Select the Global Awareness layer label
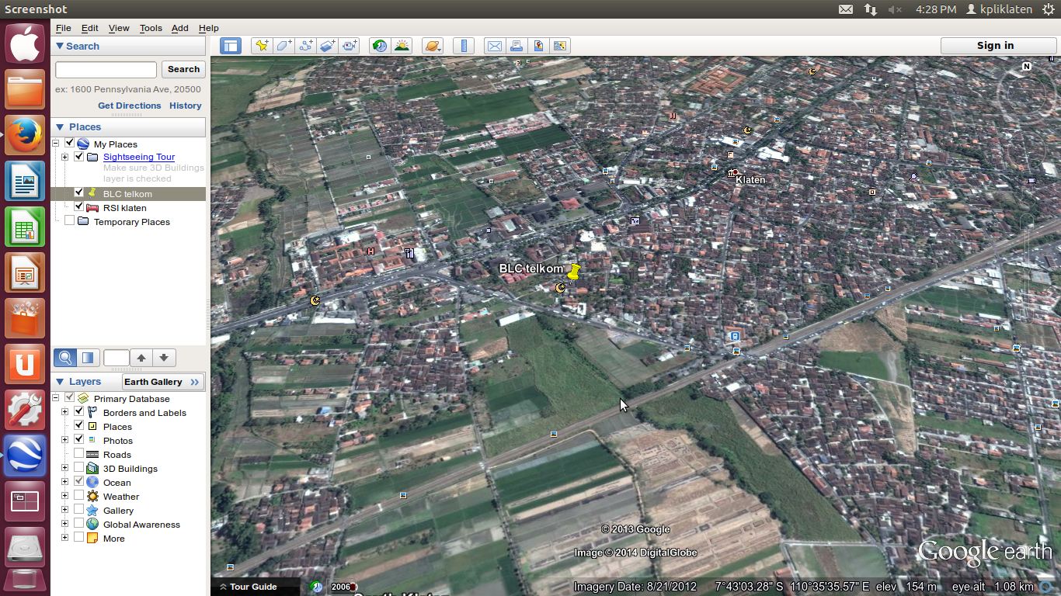The height and width of the screenshot is (596, 1061). coord(141,525)
